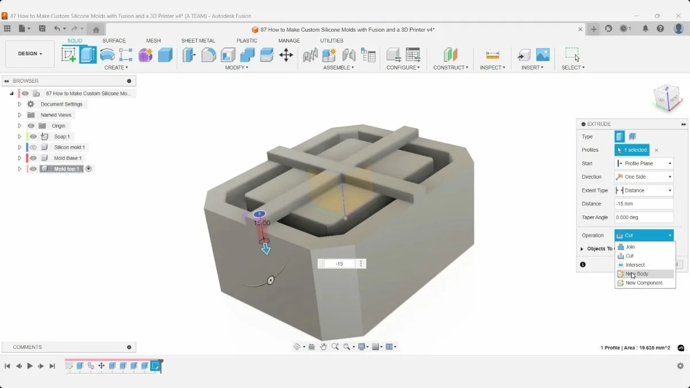This screenshot has width=690, height=388.
Task: Click the 1 selected Profiles button
Action: pyautogui.click(x=632, y=150)
